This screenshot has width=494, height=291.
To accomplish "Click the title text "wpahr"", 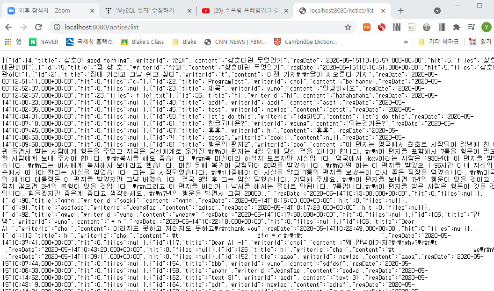I will [218, 271].
